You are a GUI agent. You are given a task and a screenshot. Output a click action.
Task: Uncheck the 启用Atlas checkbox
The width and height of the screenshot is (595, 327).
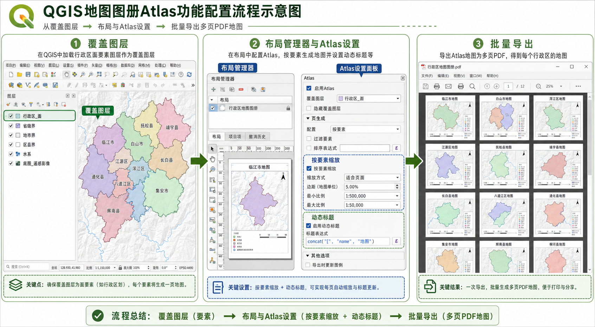click(x=309, y=88)
